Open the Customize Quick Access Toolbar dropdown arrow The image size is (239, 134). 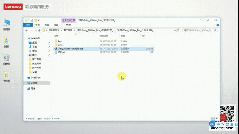point(39,20)
